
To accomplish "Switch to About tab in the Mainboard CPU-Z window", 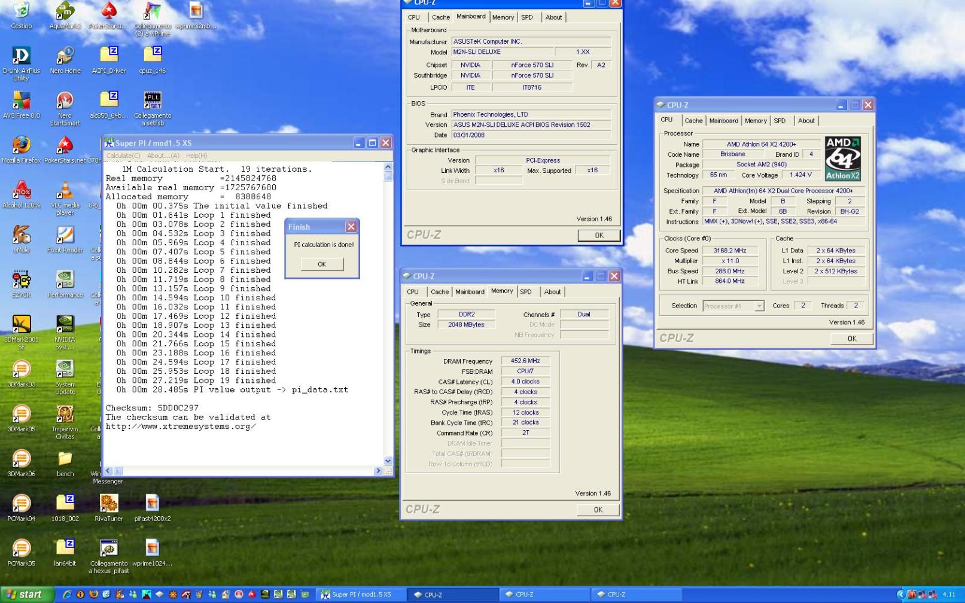I will click(x=553, y=17).
